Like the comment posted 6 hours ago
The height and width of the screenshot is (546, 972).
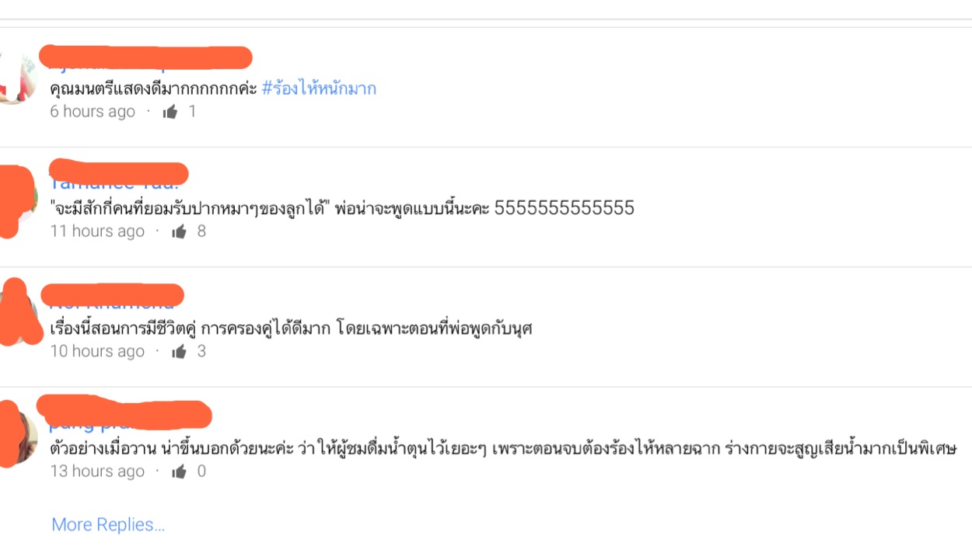coord(170,112)
